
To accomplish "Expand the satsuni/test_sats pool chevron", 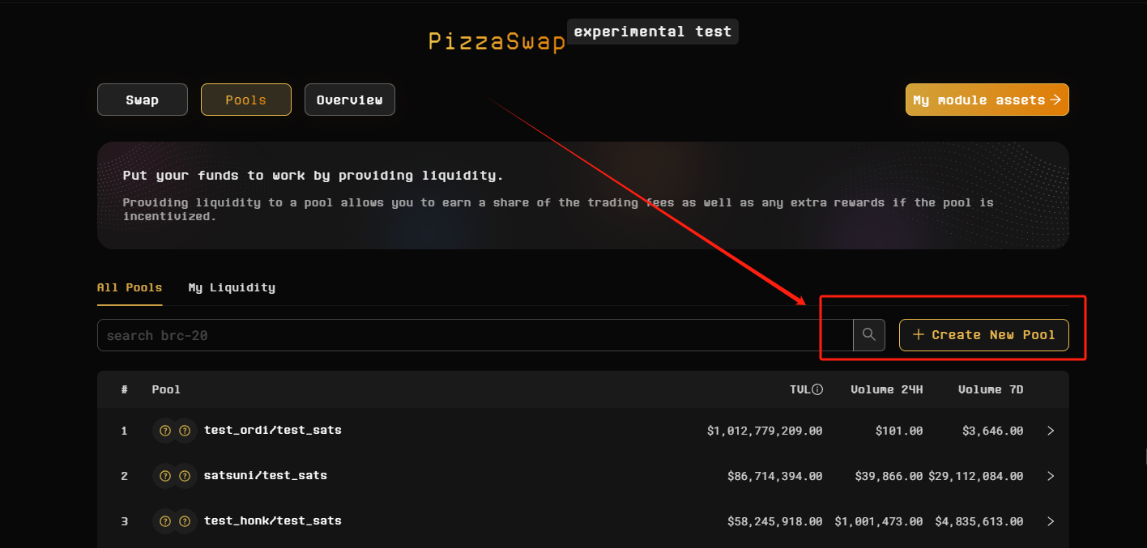I will (x=1051, y=476).
